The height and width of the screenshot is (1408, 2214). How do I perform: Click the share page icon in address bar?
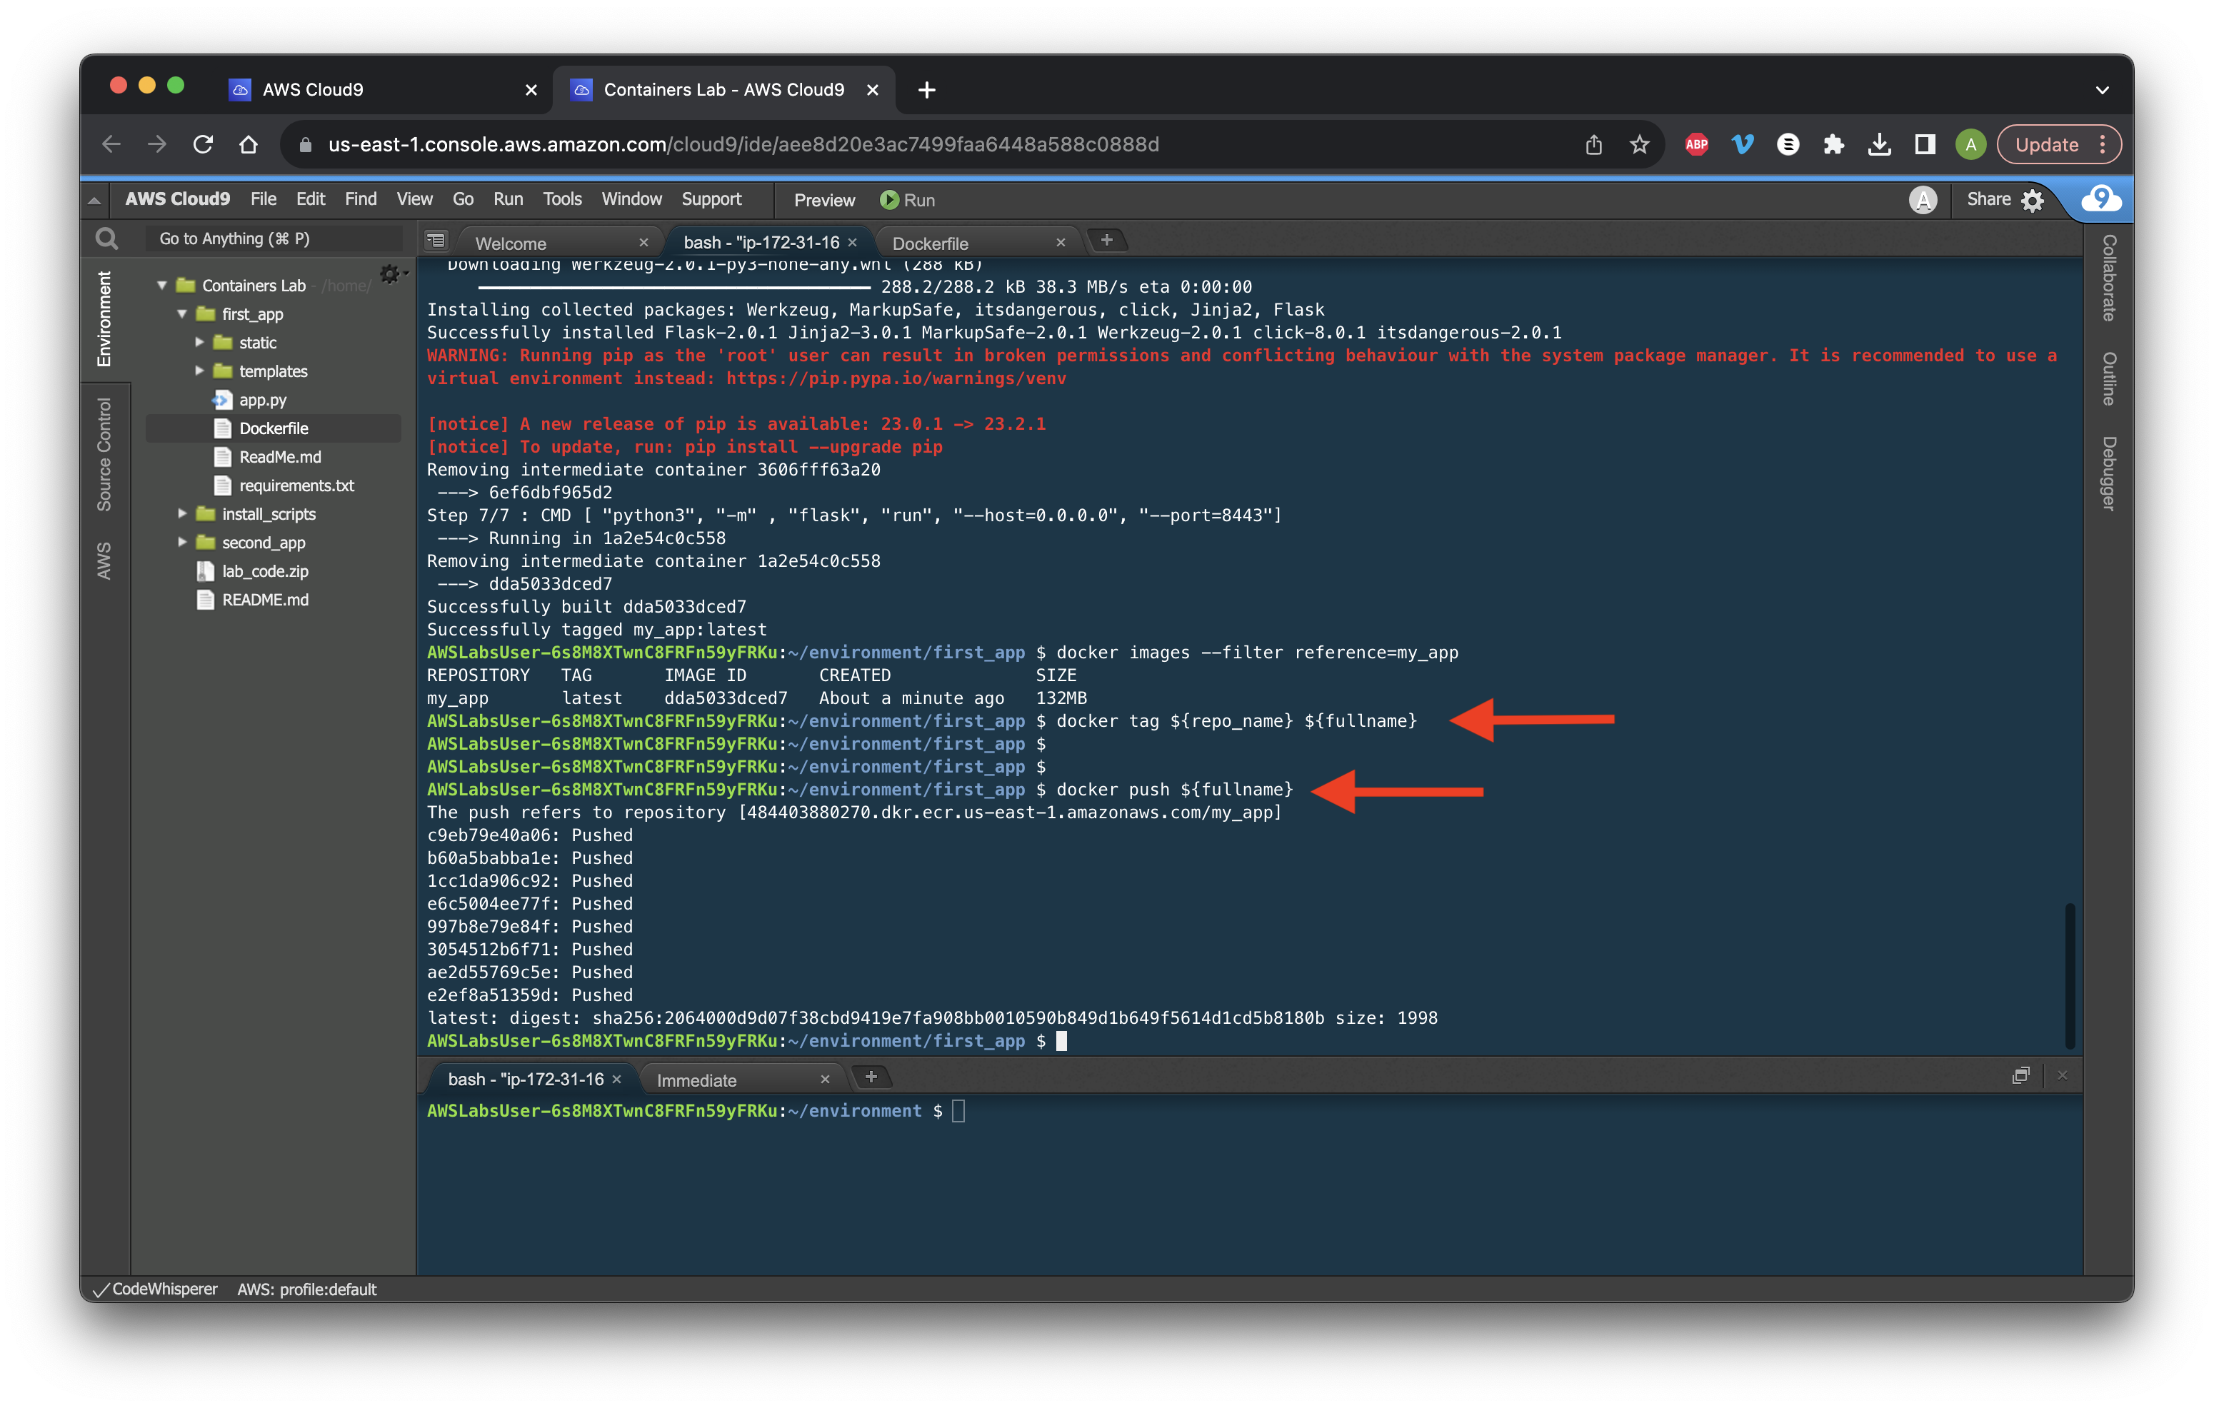(x=1593, y=144)
